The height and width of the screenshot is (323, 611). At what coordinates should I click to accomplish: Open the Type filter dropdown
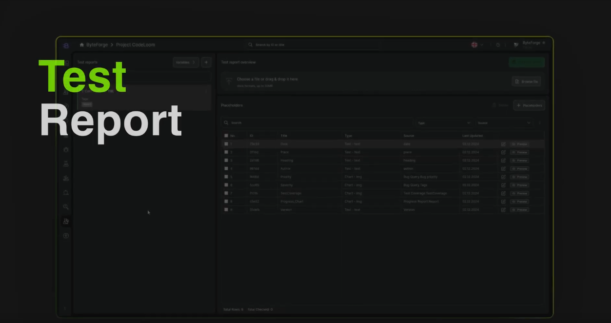point(444,123)
